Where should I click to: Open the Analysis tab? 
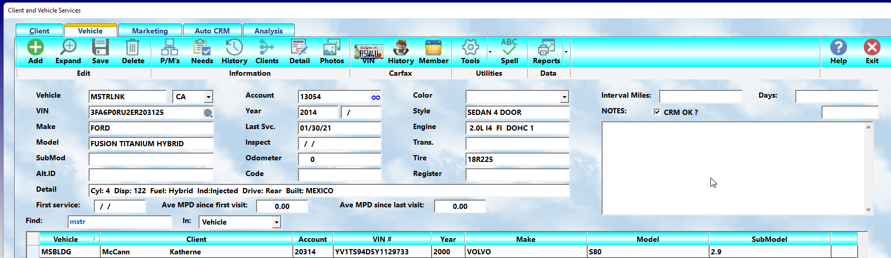pyautogui.click(x=269, y=31)
